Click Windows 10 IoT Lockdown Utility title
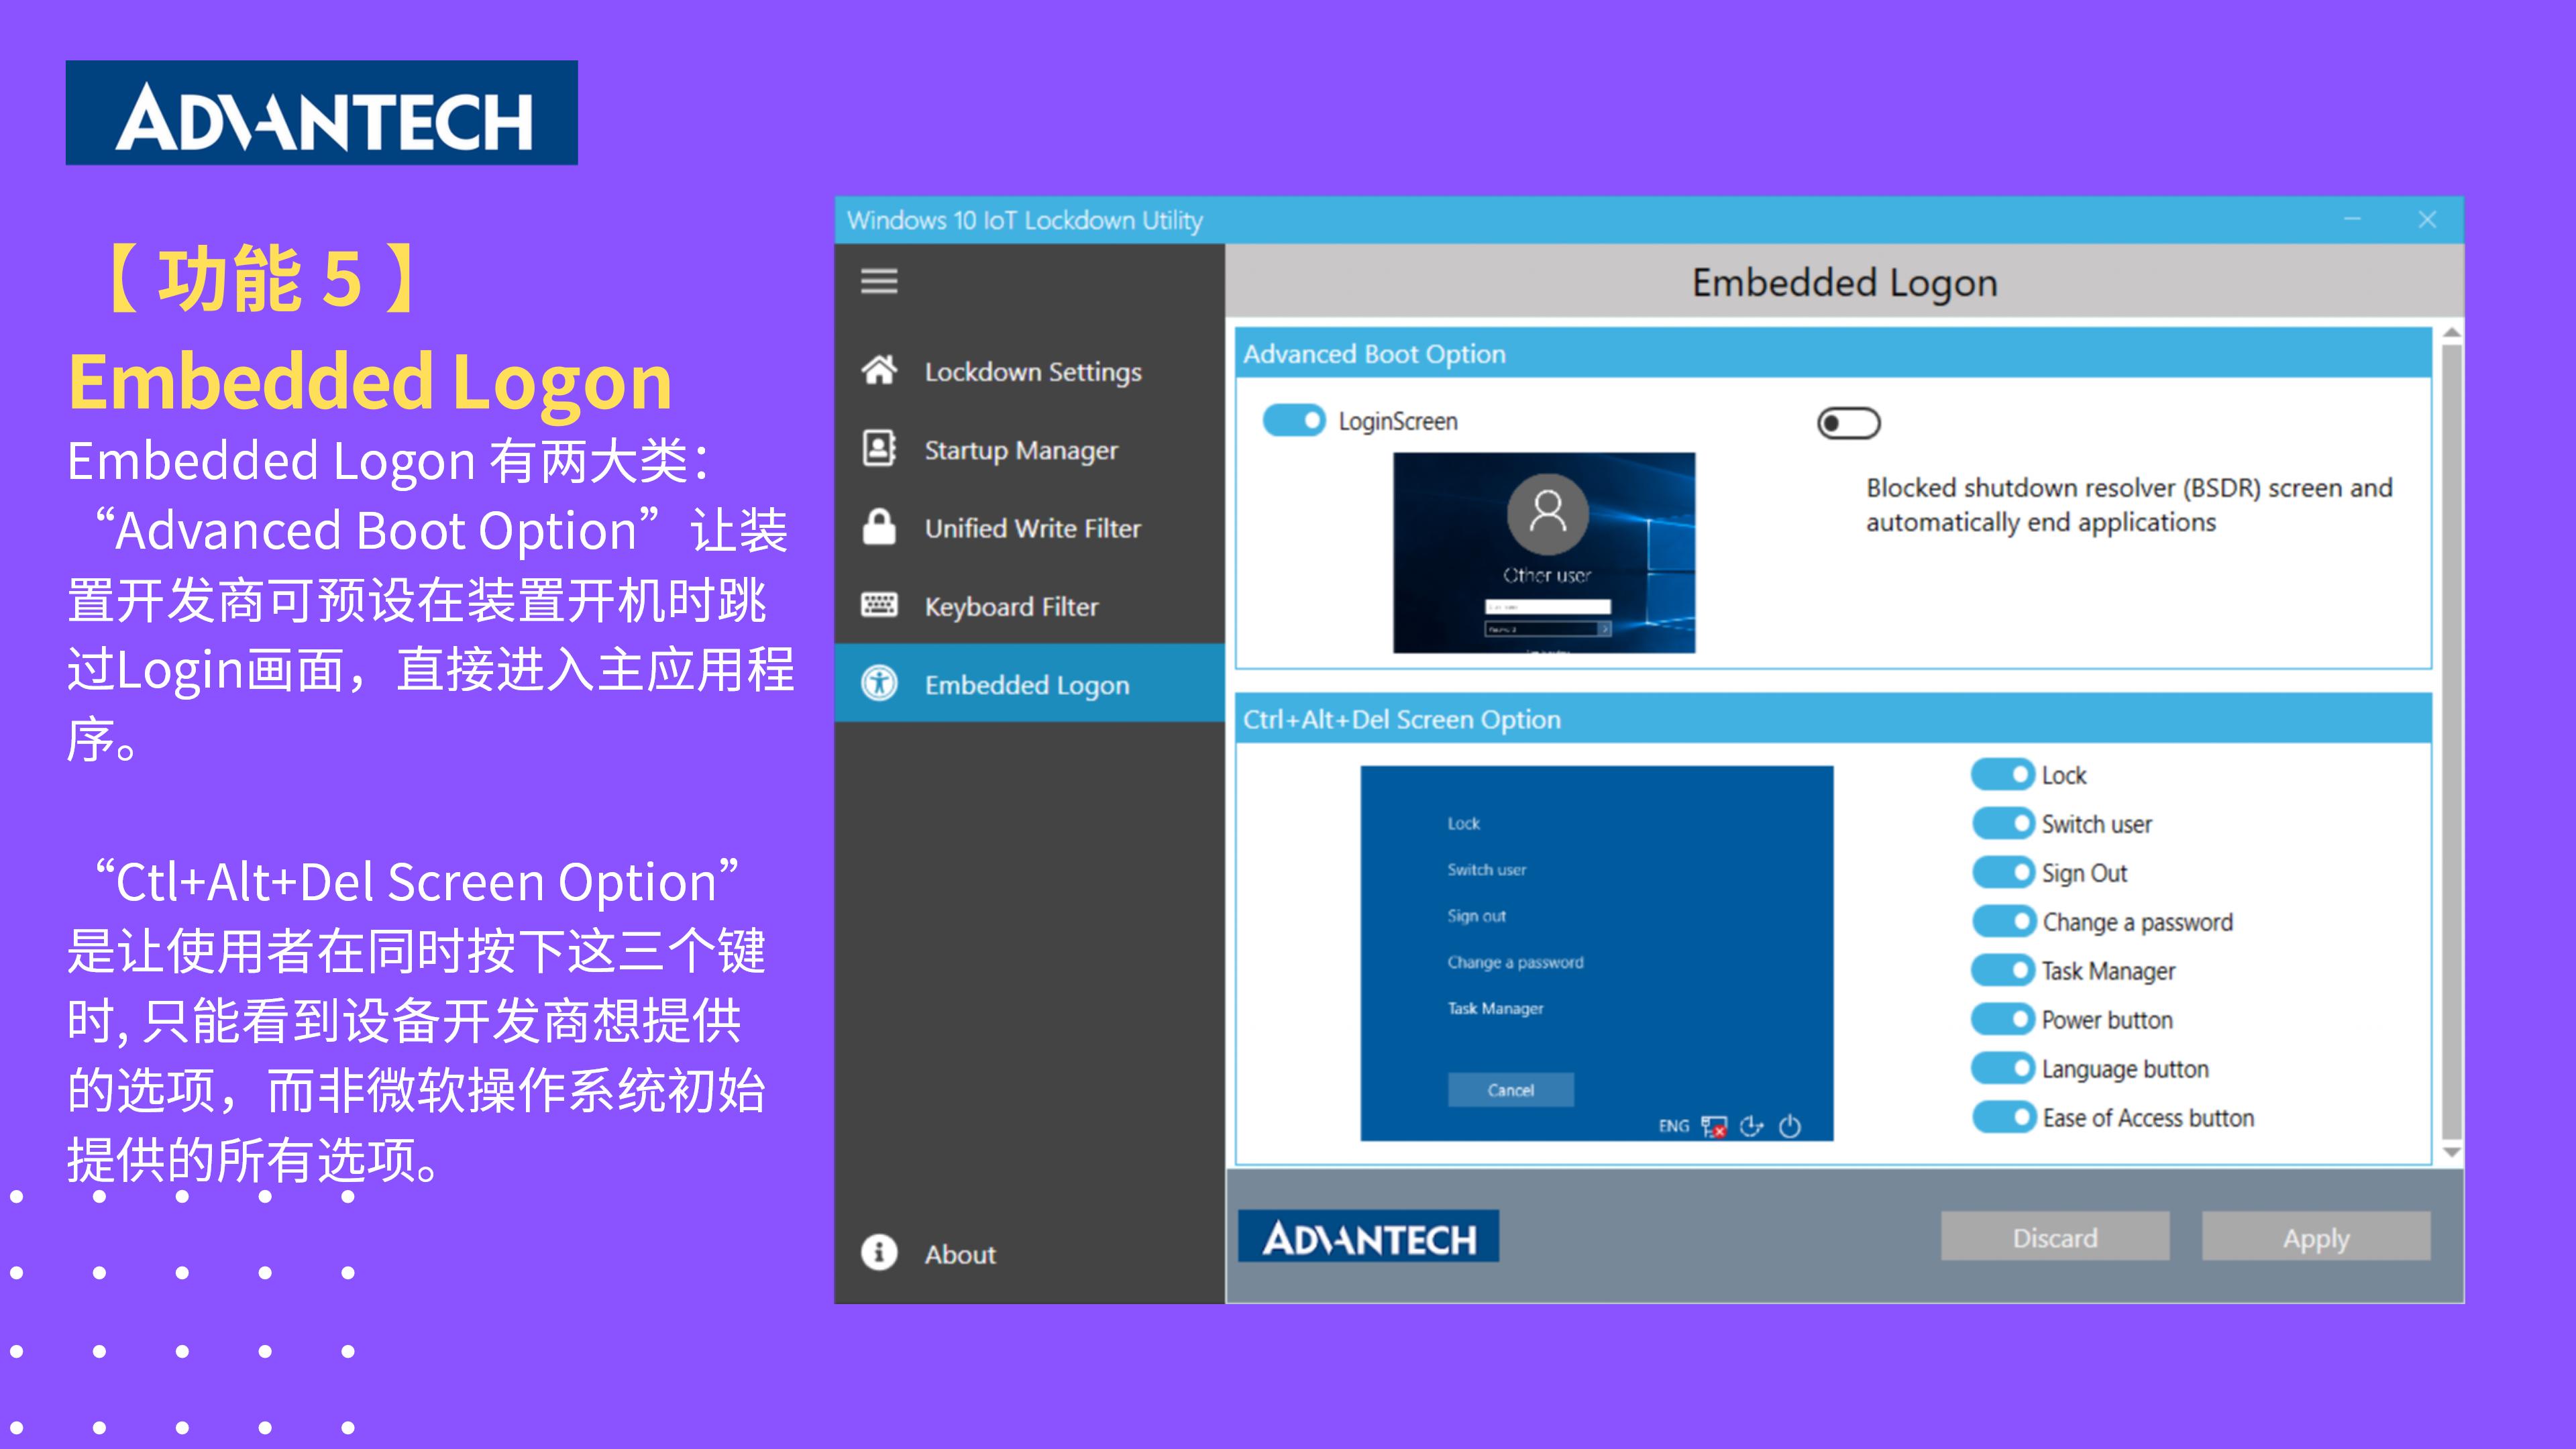Screen dimensions: 2576x1449 [x=1025, y=220]
